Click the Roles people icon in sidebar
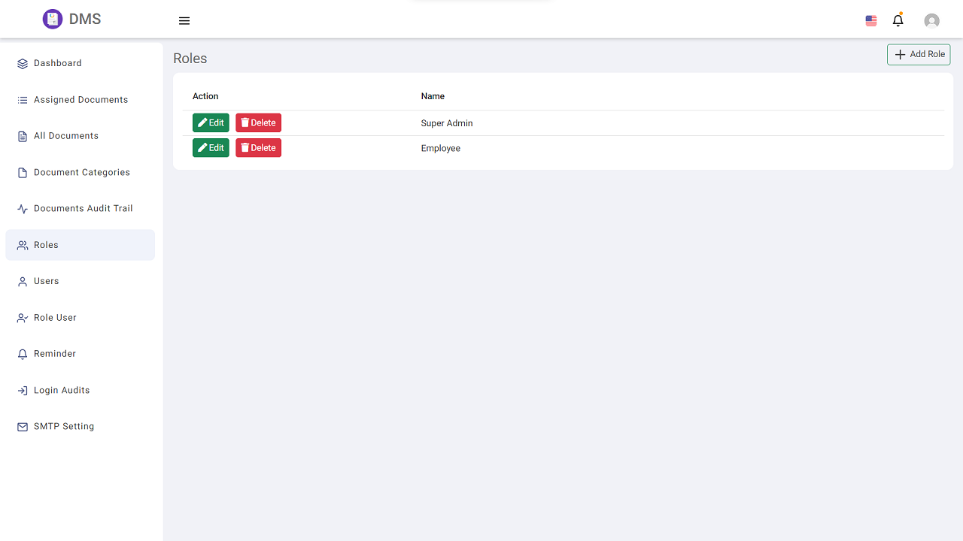This screenshot has width=963, height=541. click(x=22, y=244)
